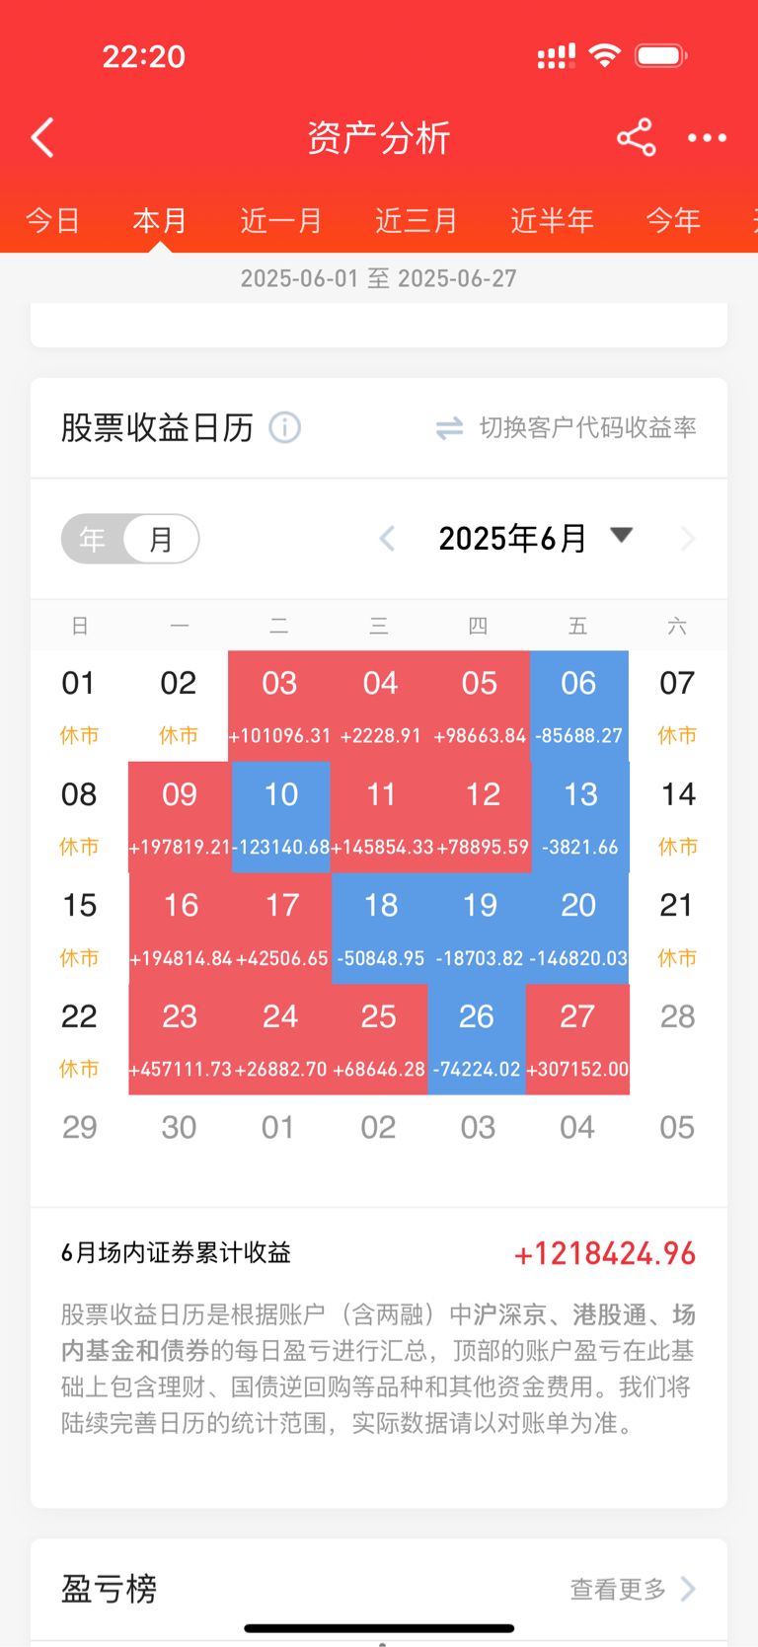Select the 近半年 tab
The height and width of the screenshot is (1647, 758).
click(x=552, y=220)
